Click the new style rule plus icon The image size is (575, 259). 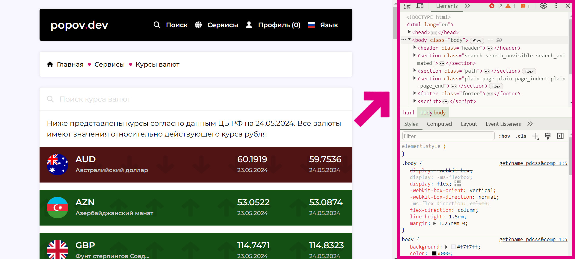[535, 136]
